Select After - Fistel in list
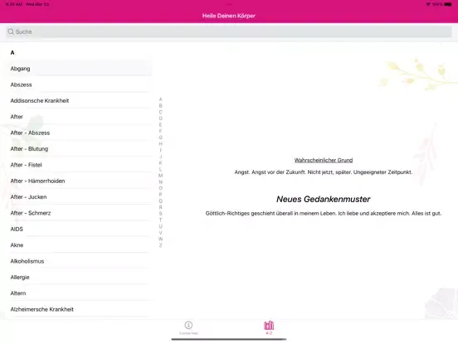 (x=80, y=165)
